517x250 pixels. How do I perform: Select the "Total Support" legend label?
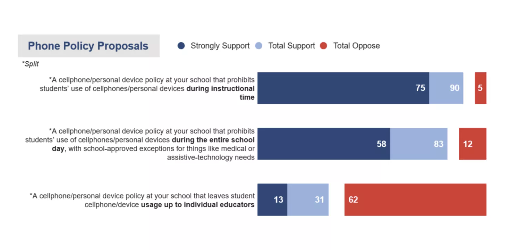coord(292,46)
